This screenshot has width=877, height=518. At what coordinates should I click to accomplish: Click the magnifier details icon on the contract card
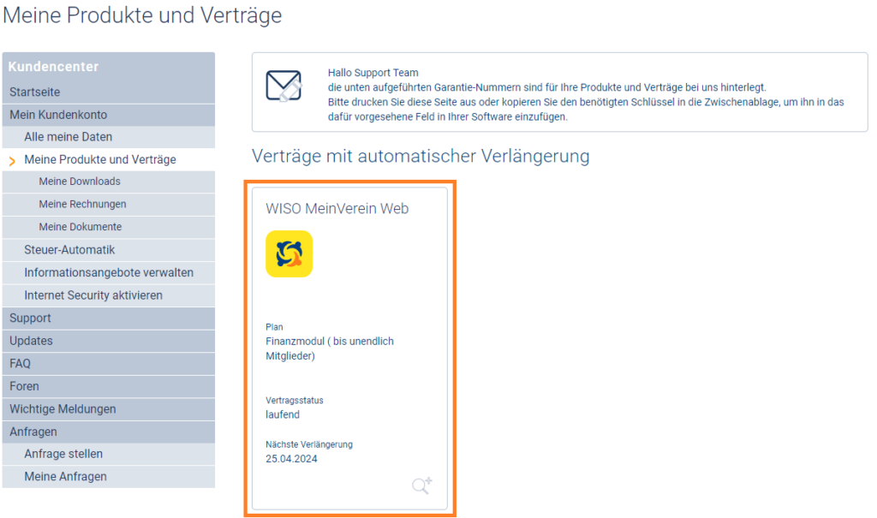point(422,485)
